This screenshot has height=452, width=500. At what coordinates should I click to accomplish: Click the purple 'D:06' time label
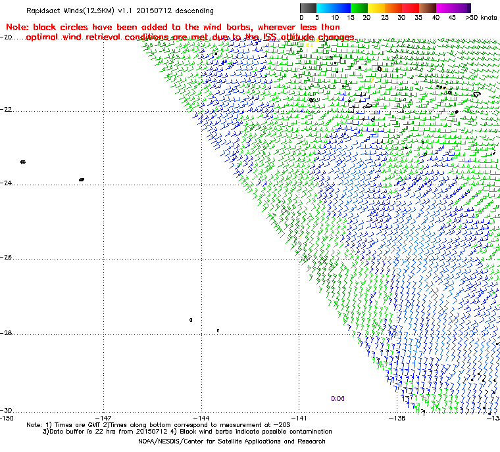(337, 399)
